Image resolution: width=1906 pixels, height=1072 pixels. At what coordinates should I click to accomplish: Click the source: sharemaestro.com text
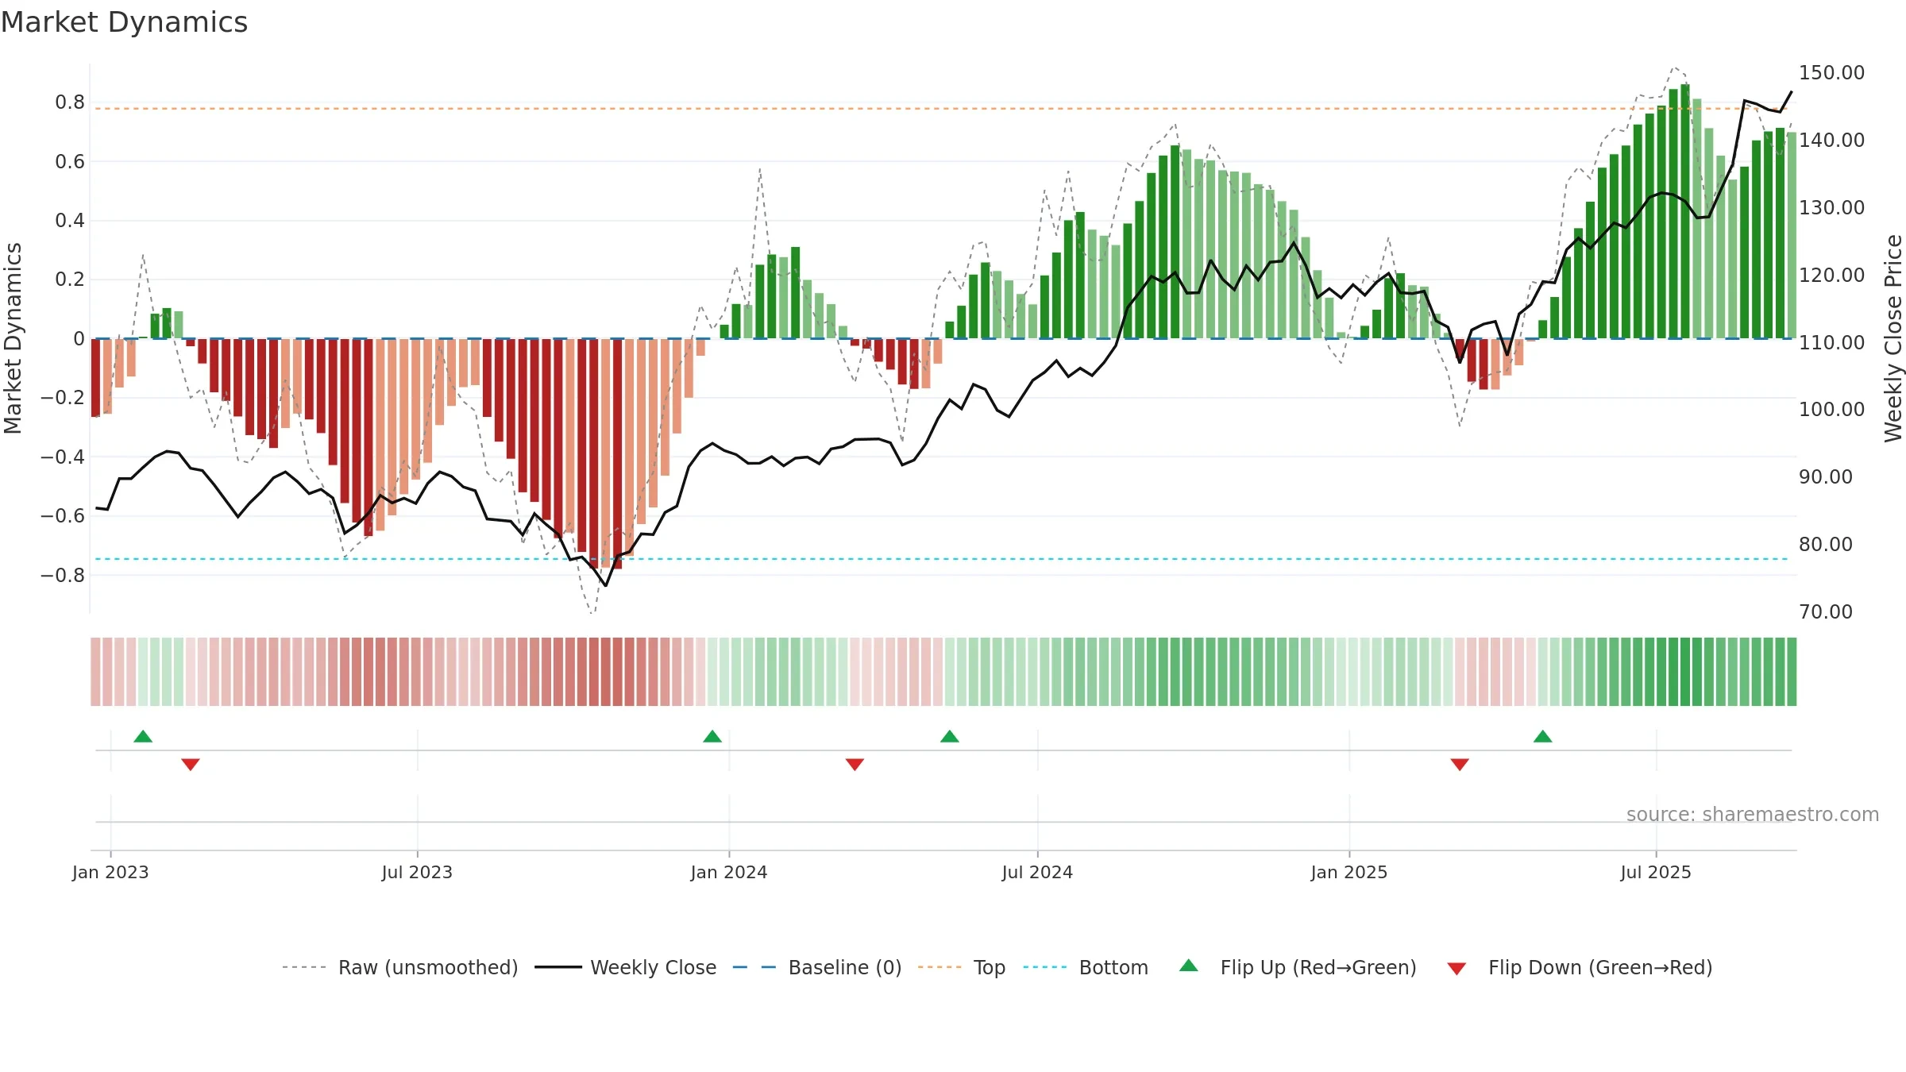1753,814
